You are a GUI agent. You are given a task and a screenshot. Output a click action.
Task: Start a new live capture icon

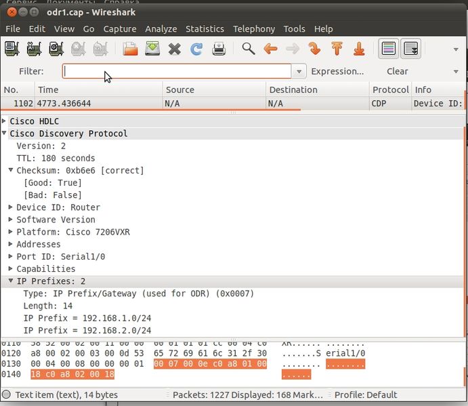pyautogui.click(x=56, y=48)
